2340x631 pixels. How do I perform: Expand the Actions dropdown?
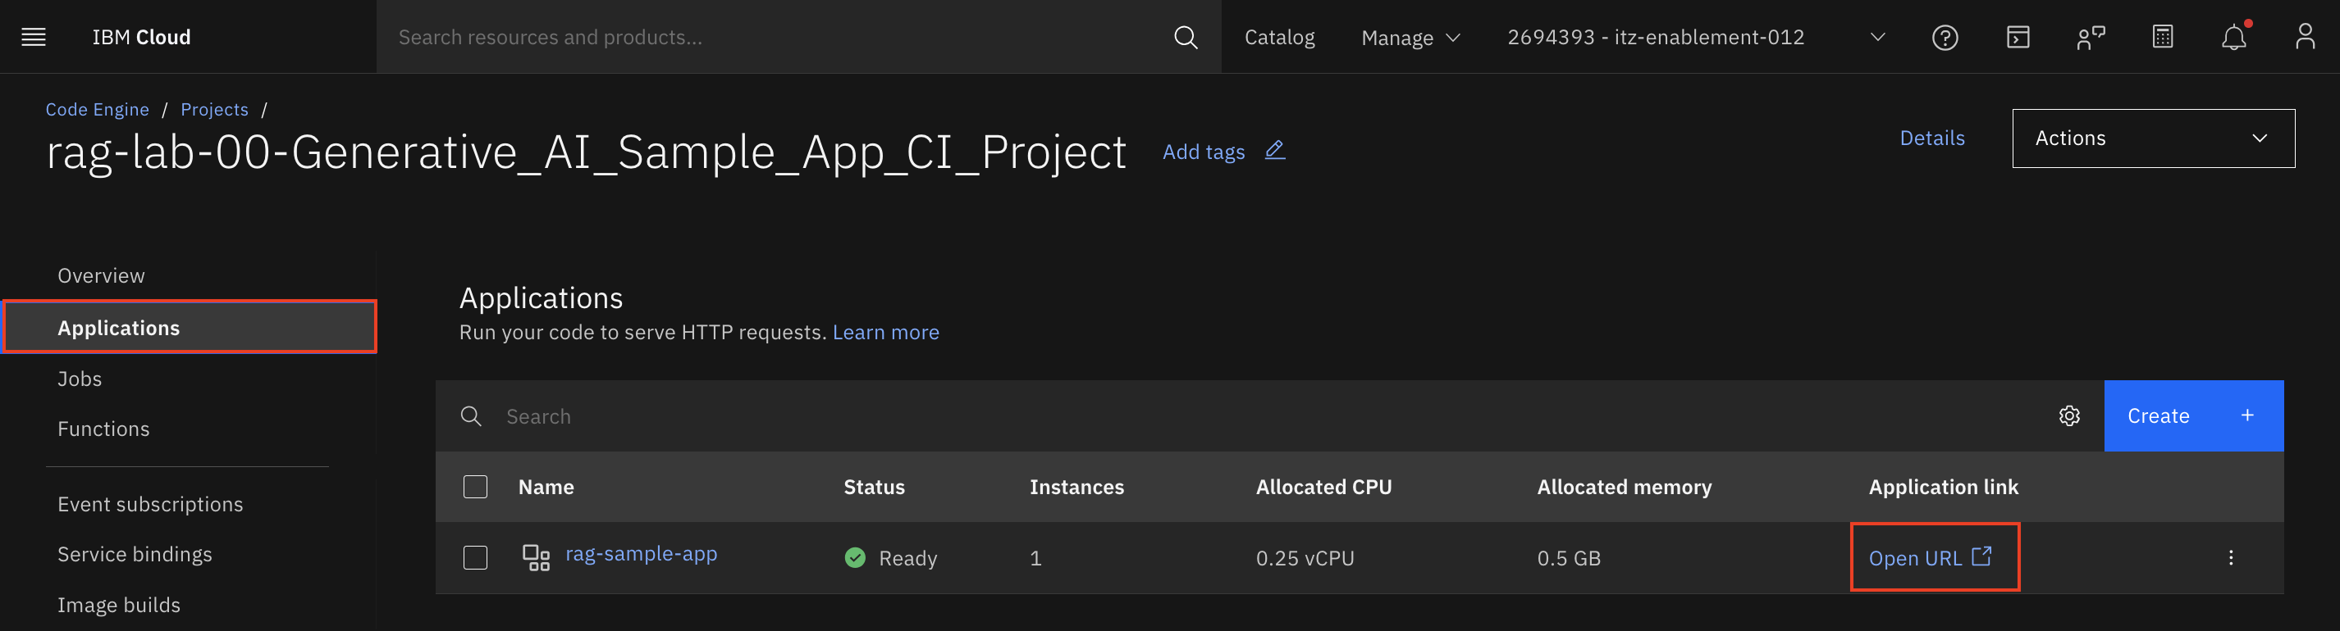click(x=2152, y=138)
